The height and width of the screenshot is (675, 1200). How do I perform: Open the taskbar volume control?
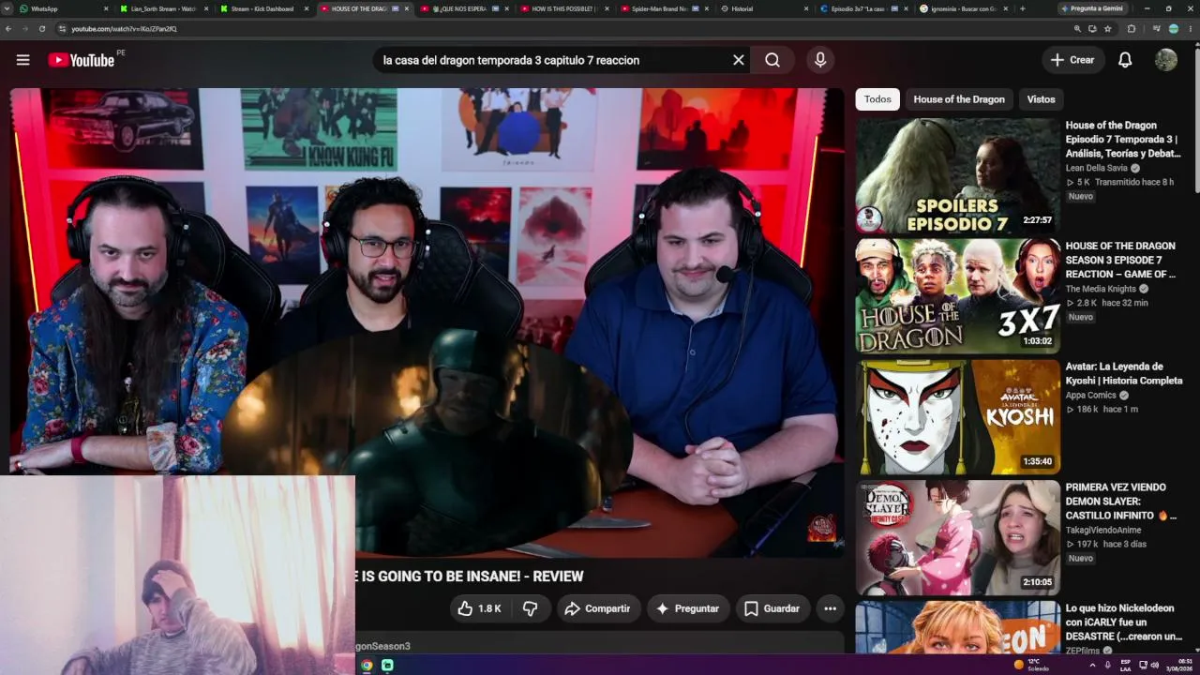point(1154,665)
